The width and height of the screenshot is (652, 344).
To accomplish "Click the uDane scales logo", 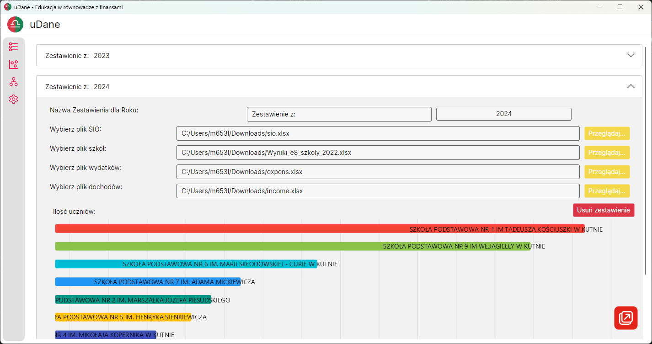I will [x=16, y=24].
